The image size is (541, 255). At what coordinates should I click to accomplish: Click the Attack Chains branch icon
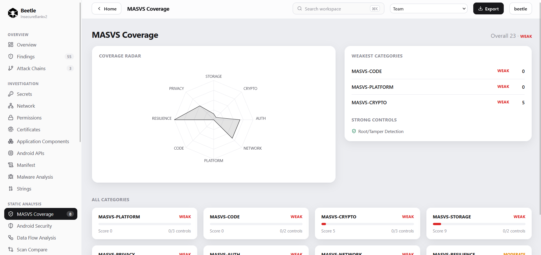(x=11, y=68)
